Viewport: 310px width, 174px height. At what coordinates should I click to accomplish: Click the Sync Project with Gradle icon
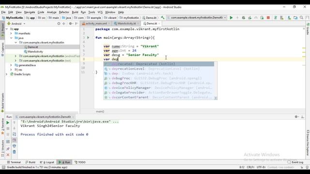coord(276,18)
